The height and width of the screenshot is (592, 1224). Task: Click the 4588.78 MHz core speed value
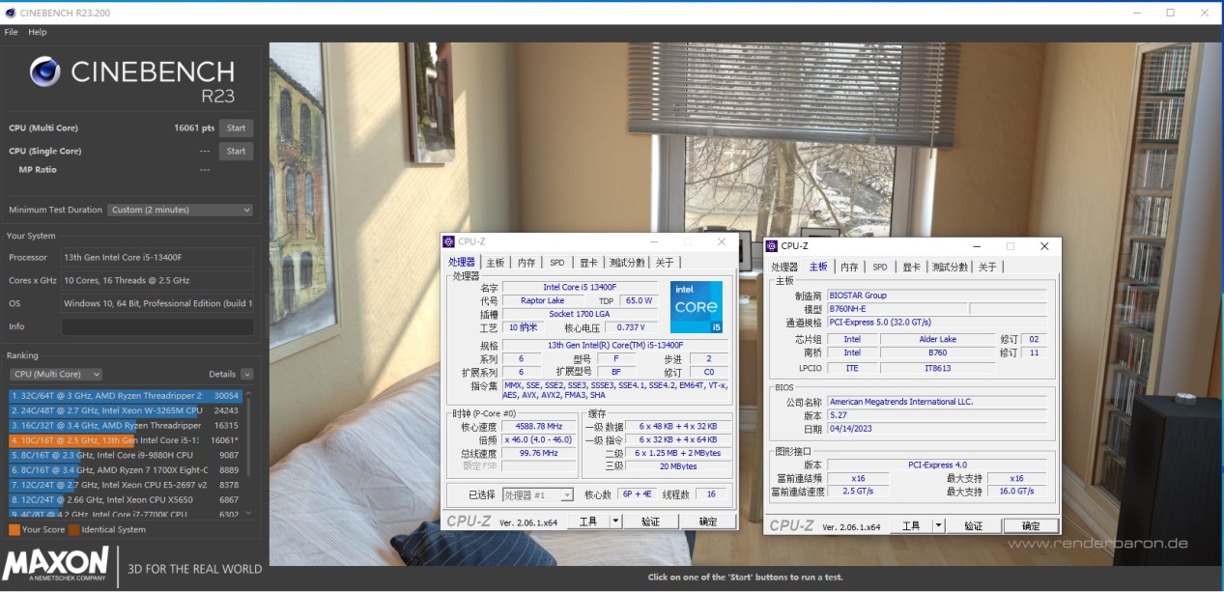click(x=539, y=426)
